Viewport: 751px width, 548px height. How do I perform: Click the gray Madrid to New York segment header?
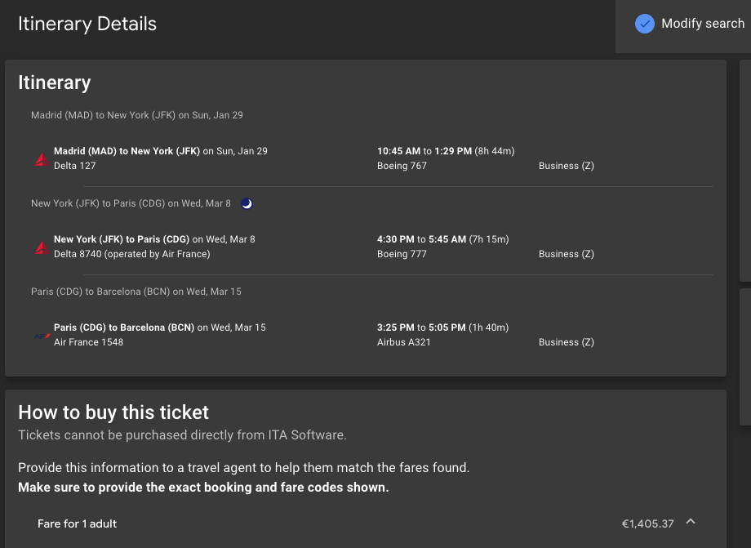click(137, 115)
